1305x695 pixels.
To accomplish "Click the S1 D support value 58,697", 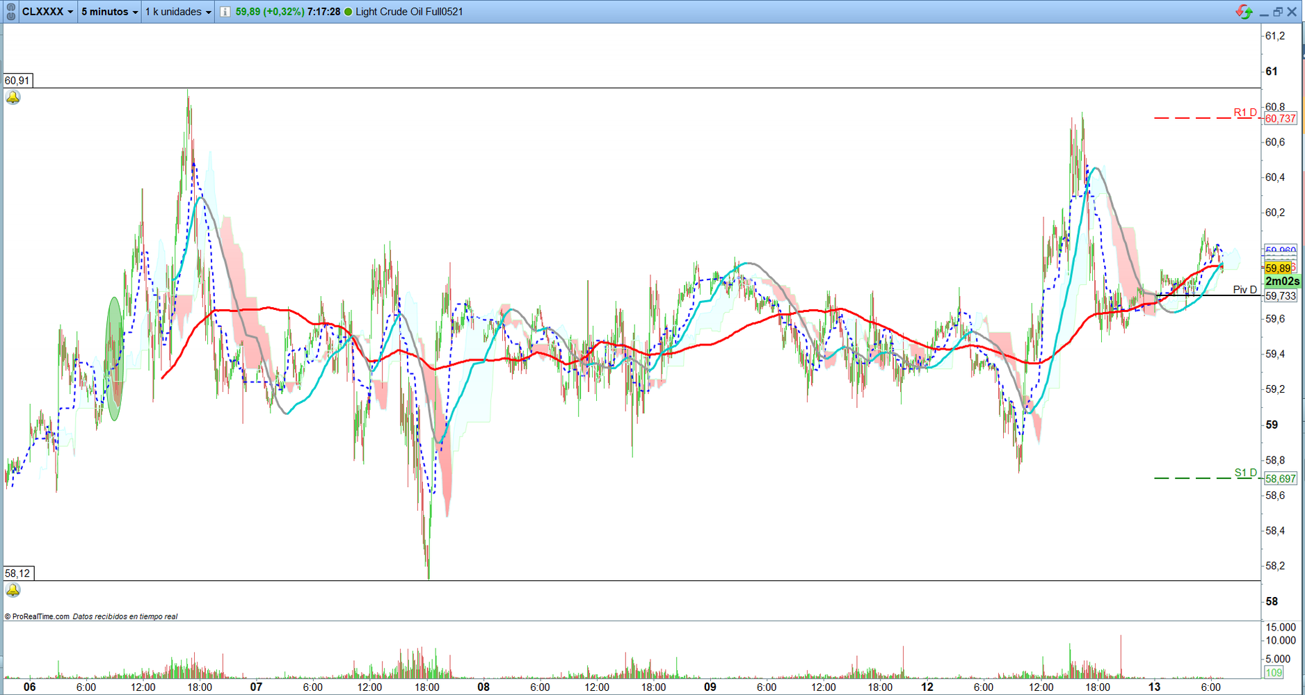I will tap(1280, 479).
